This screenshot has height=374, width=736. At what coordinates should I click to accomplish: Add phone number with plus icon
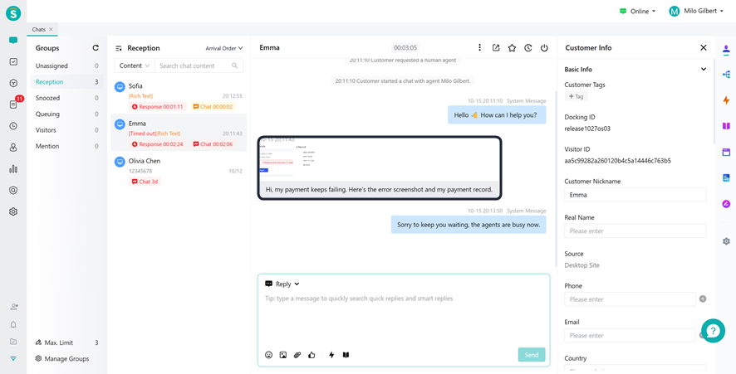(x=703, y=299)
